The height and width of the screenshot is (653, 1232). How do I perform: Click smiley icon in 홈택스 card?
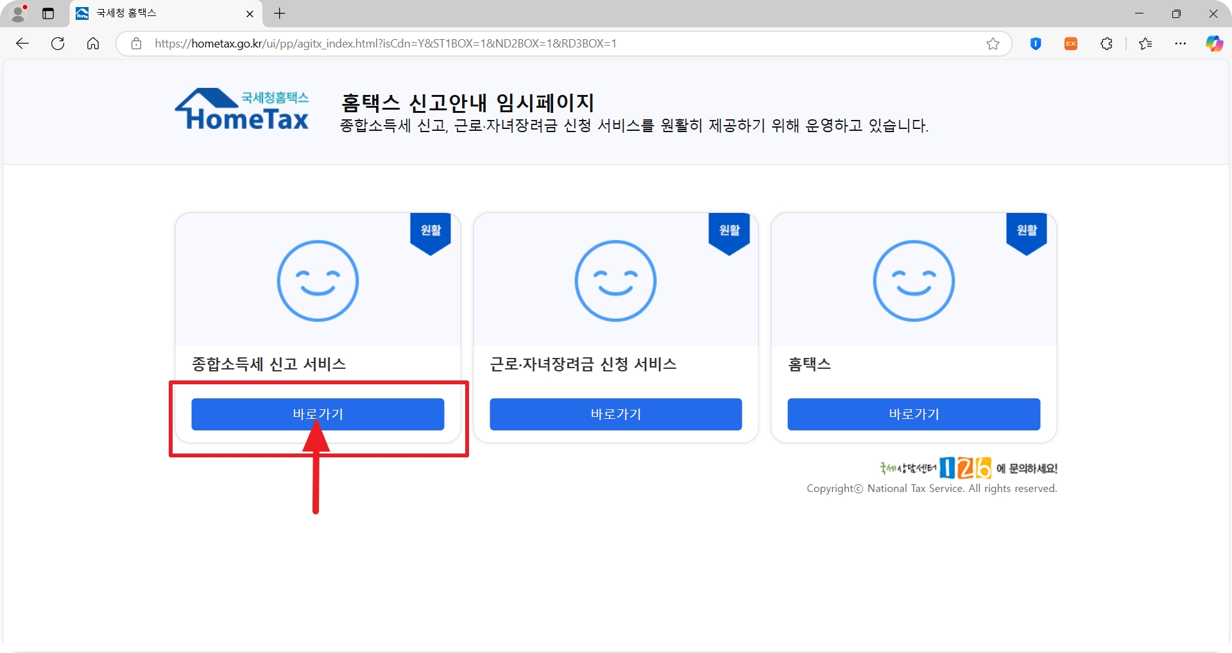coord(914,281)
